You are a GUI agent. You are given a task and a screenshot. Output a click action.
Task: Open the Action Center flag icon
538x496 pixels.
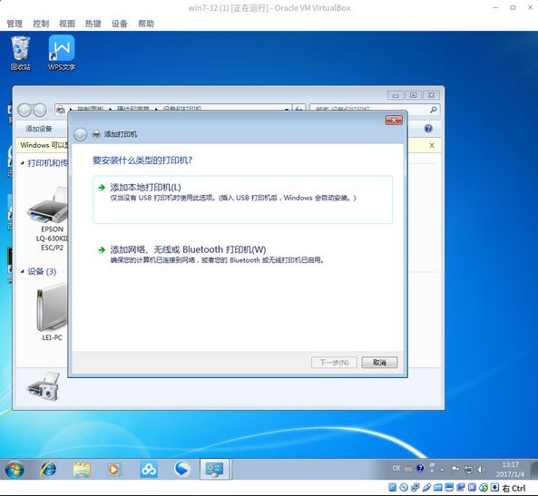click(455, 469)
